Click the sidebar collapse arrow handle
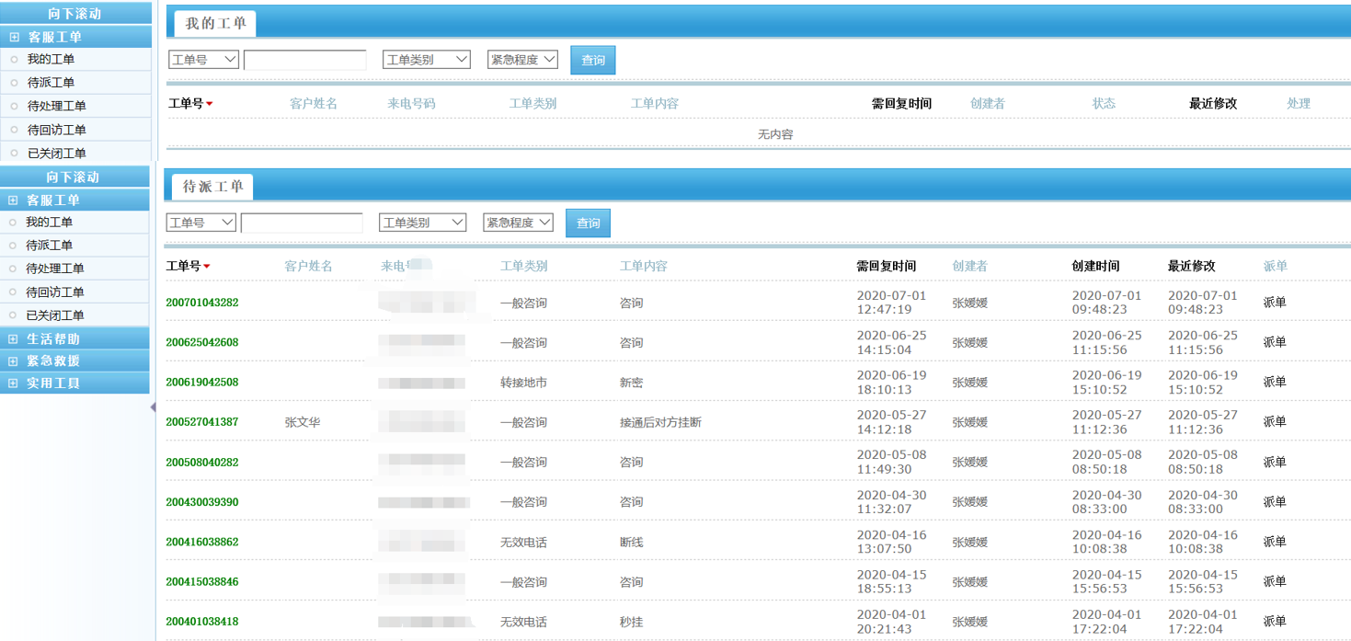 [x=153, y=407]
